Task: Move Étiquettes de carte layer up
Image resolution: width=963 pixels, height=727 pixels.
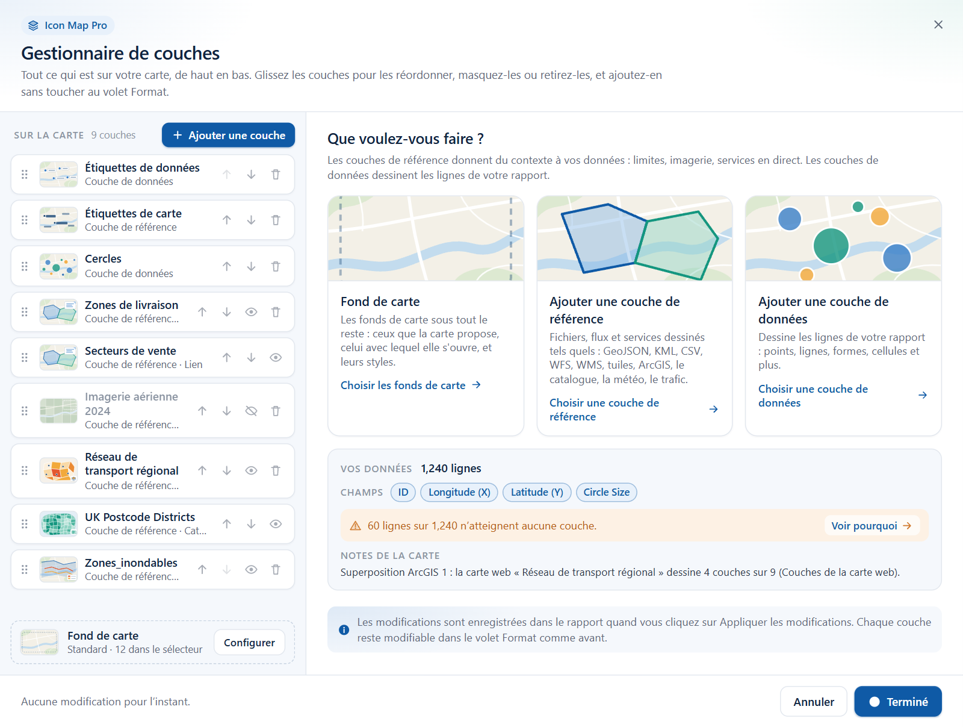Action: tap(227, 220)
